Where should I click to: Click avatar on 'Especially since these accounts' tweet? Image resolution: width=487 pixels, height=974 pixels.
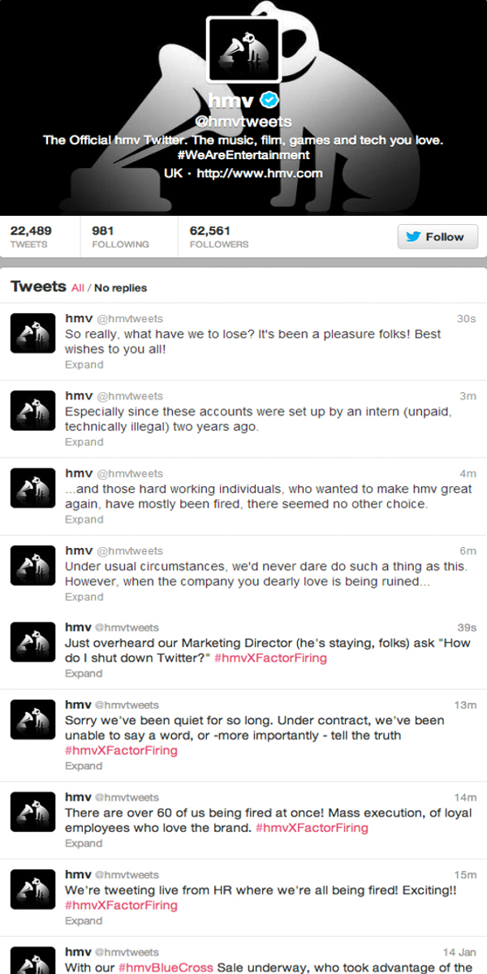click(32, 411)
